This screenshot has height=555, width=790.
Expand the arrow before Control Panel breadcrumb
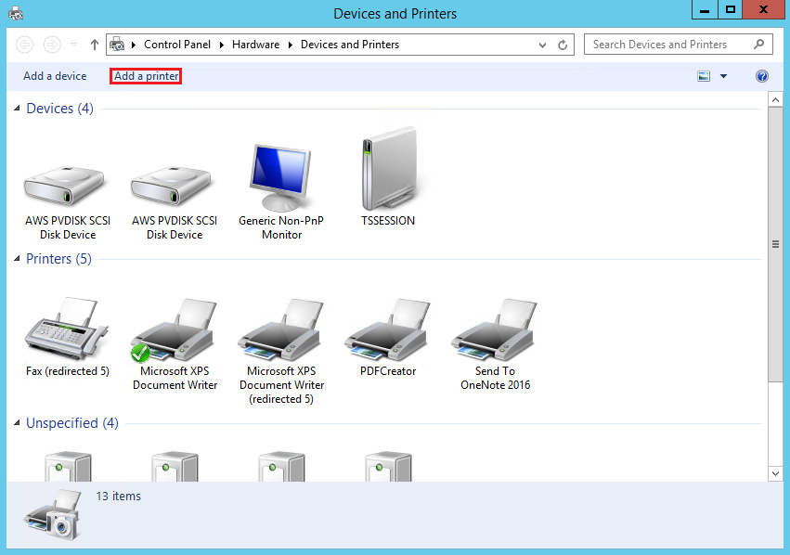click(134, 45)
